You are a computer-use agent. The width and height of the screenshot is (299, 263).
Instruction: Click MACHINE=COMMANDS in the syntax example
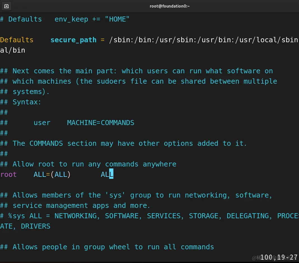coord(101,123)
